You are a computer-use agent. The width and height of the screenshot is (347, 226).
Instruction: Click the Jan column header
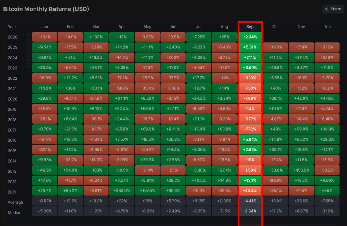tap(45, 27)
